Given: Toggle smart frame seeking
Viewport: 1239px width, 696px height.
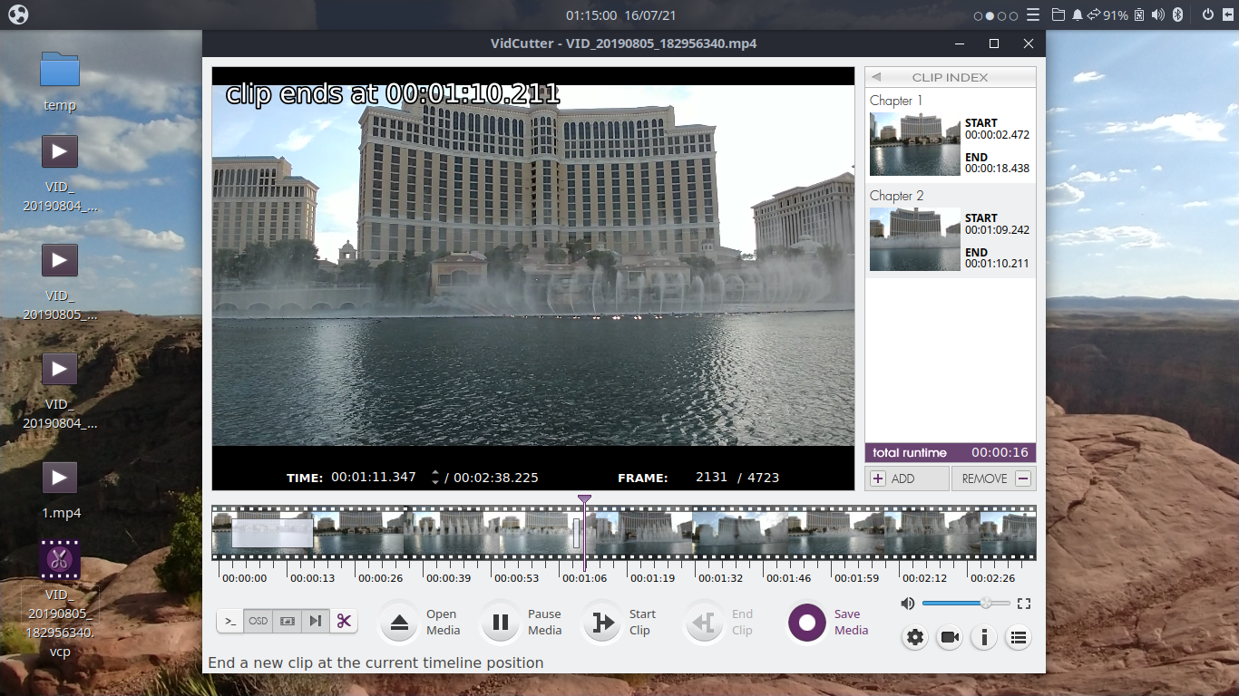Looking at the screenshot, I should coord(315,622).
